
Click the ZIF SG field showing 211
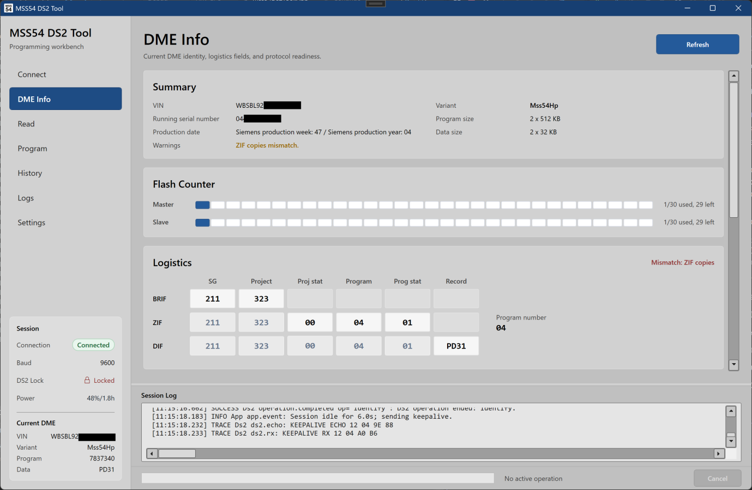[x=213, y=322]
